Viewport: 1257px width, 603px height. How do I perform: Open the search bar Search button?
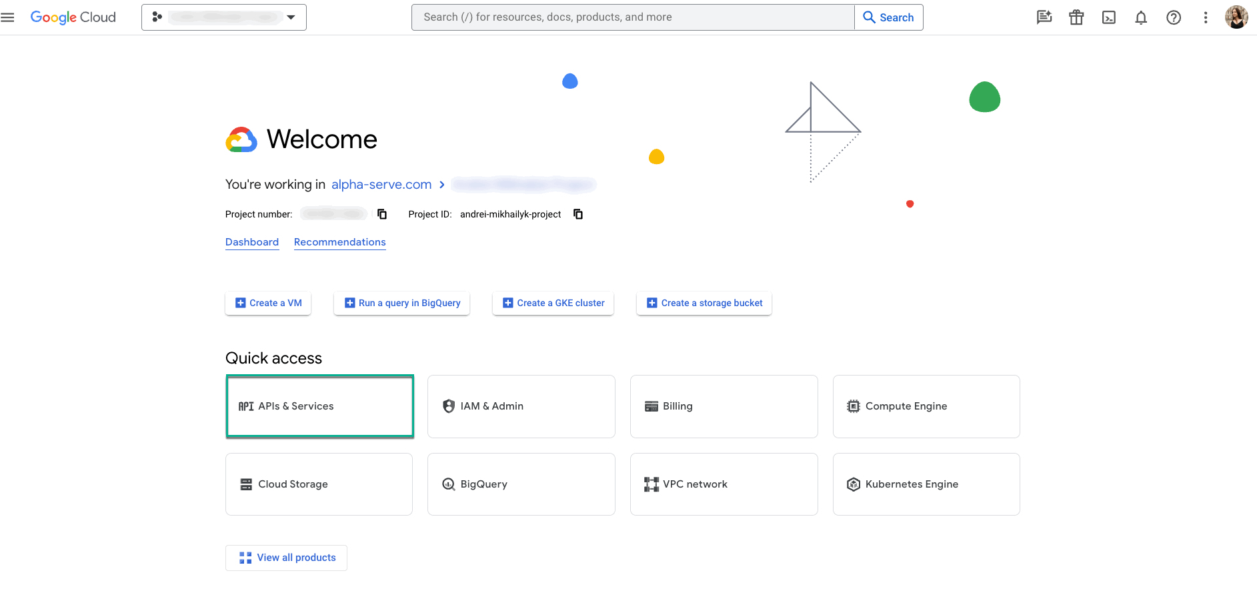click(x=888, y=17)
